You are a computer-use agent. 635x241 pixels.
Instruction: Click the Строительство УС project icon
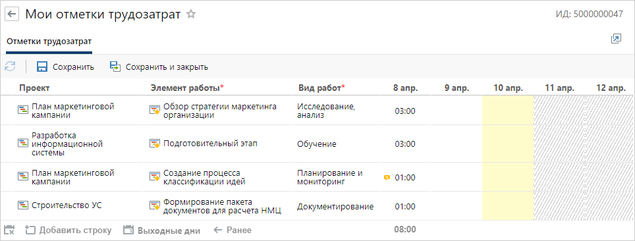pos(23,205)
